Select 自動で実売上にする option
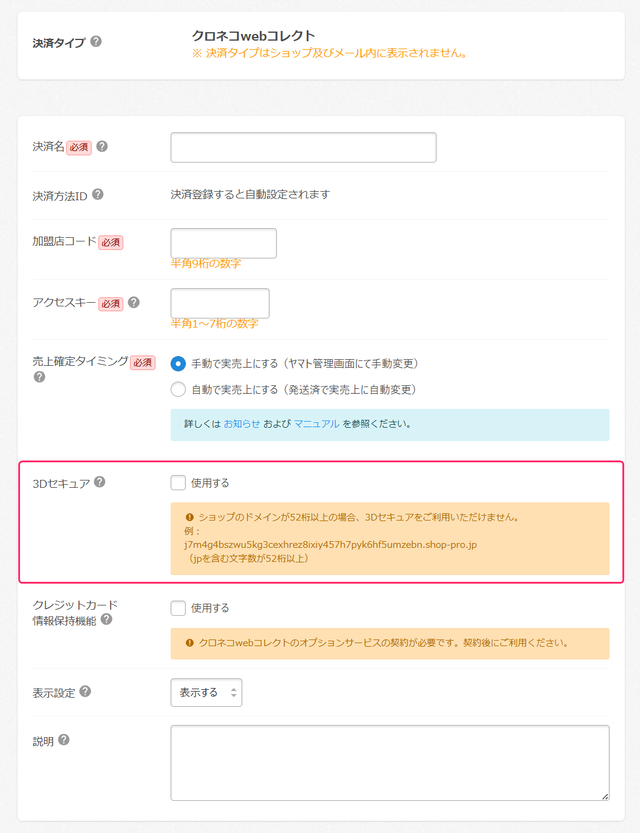This screenshot has height=833, width=640. click(x=178, y=389)
